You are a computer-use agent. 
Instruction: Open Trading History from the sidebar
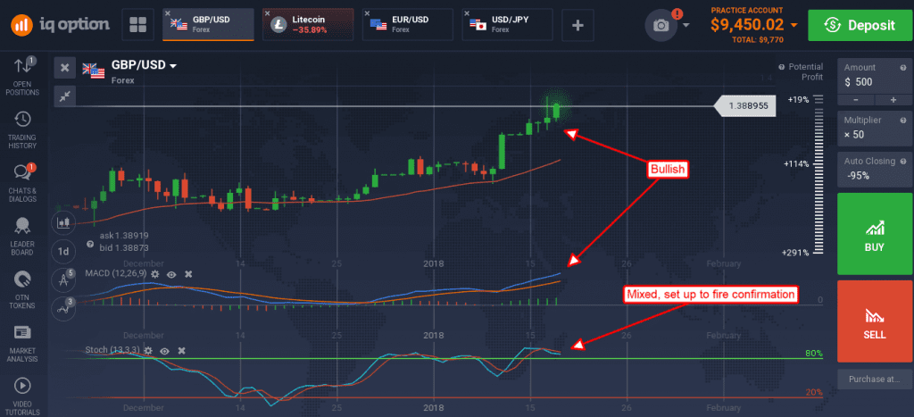(x=22, y=129)
